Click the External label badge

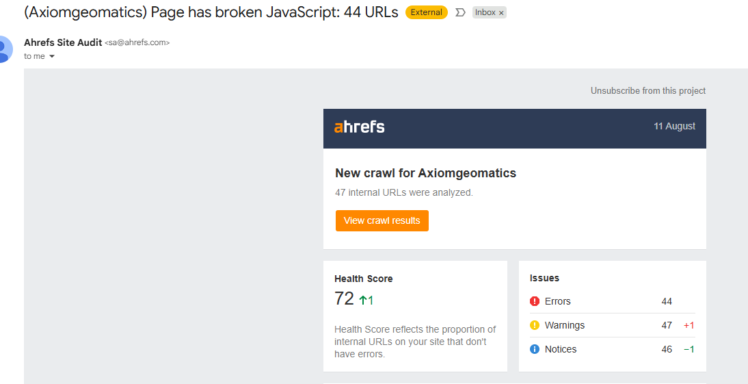[427, 12]
